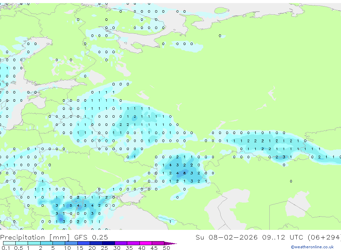Click the map value '5' precipitation point
Image resolution: width=341 pixels, height=250 pixels.
point(71,205)
